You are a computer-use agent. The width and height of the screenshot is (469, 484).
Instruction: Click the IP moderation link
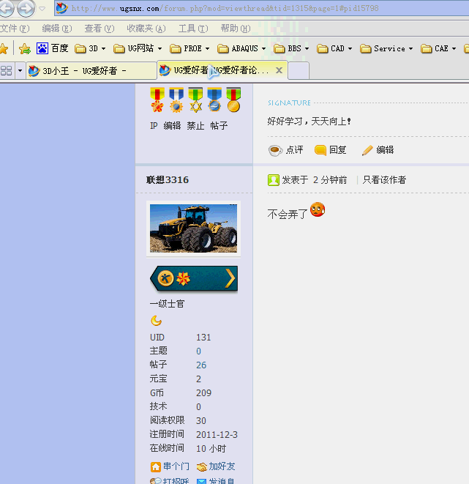[x=154, y=126]
